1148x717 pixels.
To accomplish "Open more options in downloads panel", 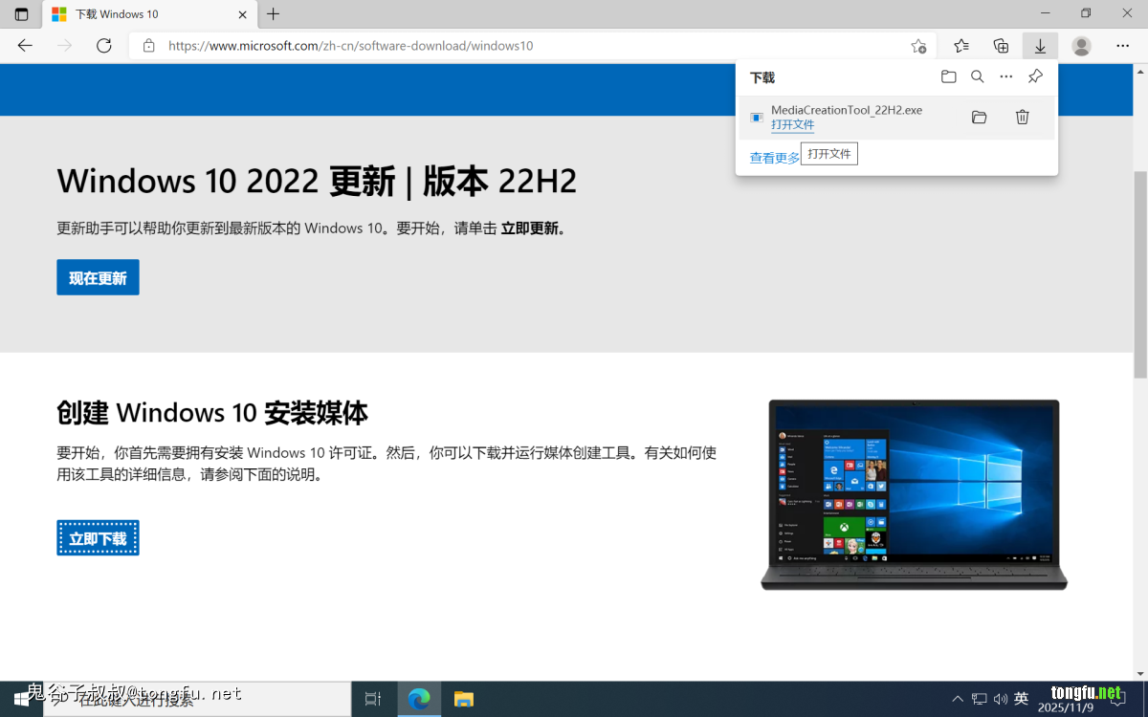I will pyautogui.click(x=1005, y=76).
